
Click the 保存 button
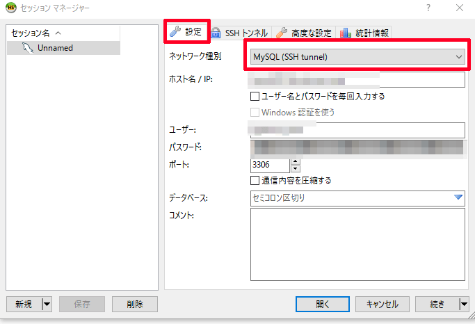82,304
